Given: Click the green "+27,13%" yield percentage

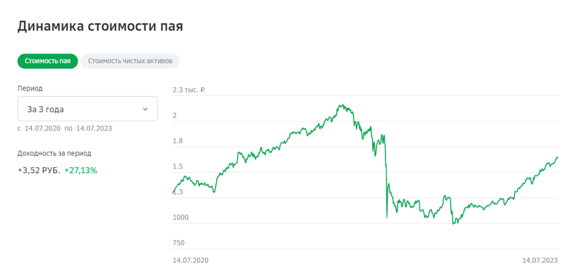Looking at the screenshot, I should point(81,170).
